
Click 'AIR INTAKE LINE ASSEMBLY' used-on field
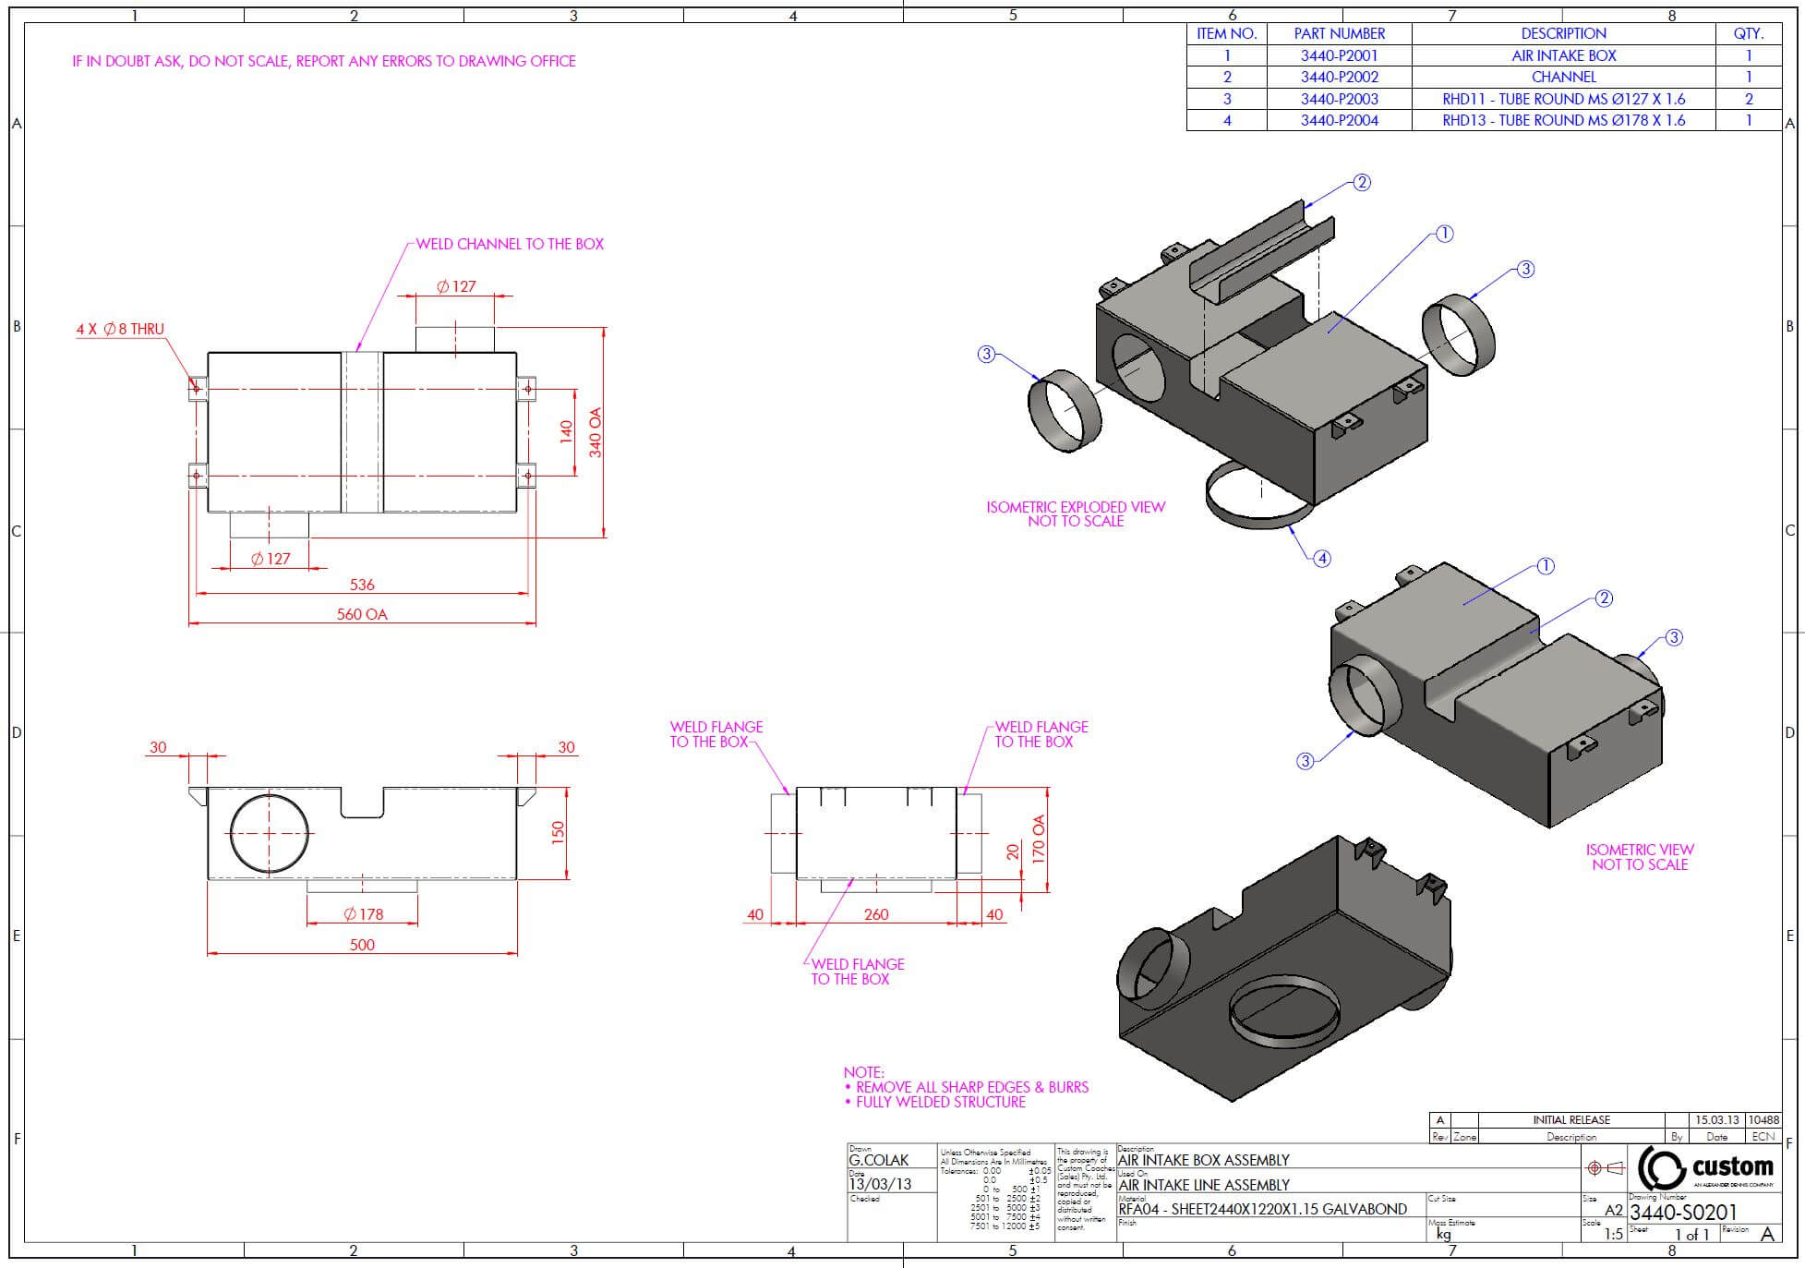[1203, 1185]
